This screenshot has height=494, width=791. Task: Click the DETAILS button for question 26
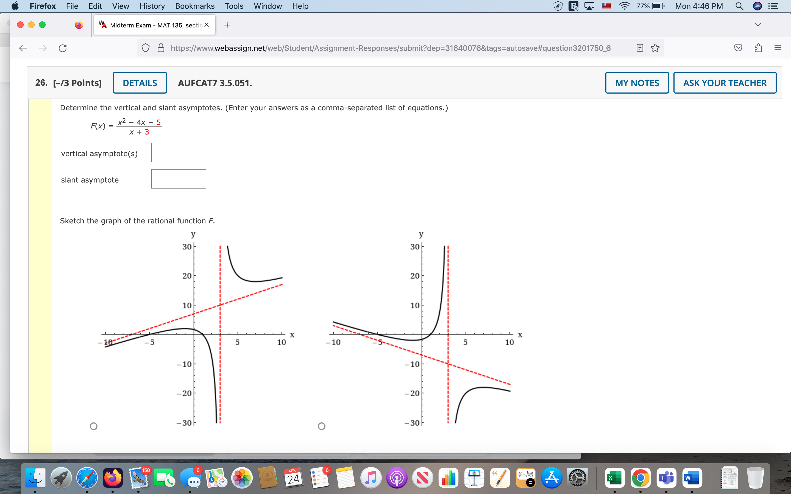[x=140, y=83]
